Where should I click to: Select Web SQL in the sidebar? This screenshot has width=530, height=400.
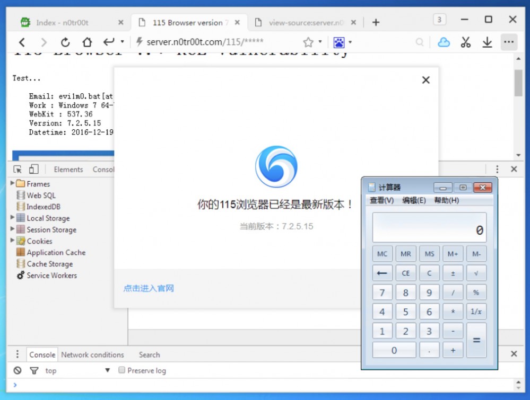pos(41,195)
